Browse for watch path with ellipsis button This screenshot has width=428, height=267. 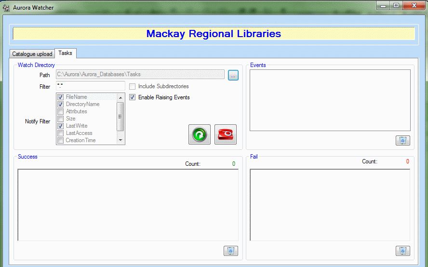point(233,75)
